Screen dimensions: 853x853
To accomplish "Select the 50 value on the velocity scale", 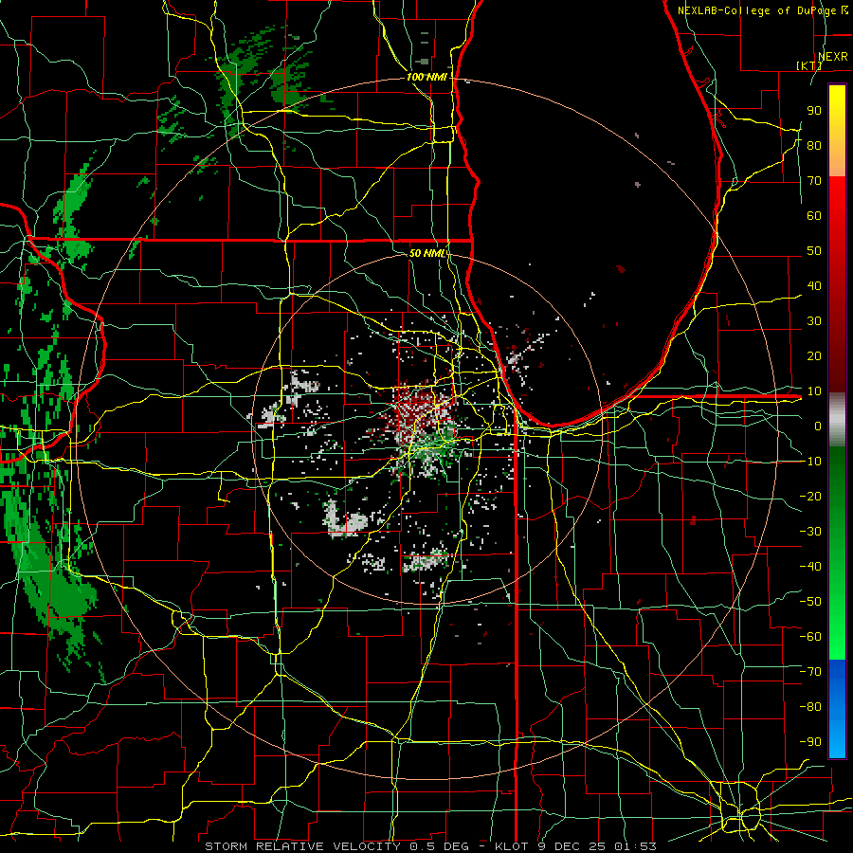I will 814,251.
